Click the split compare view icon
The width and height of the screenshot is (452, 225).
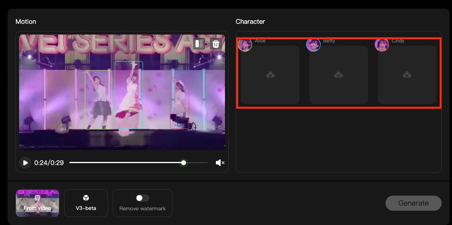(x=199, y=44)
